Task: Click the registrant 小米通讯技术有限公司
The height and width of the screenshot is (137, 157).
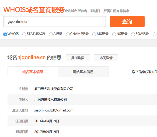Action: 51,100
